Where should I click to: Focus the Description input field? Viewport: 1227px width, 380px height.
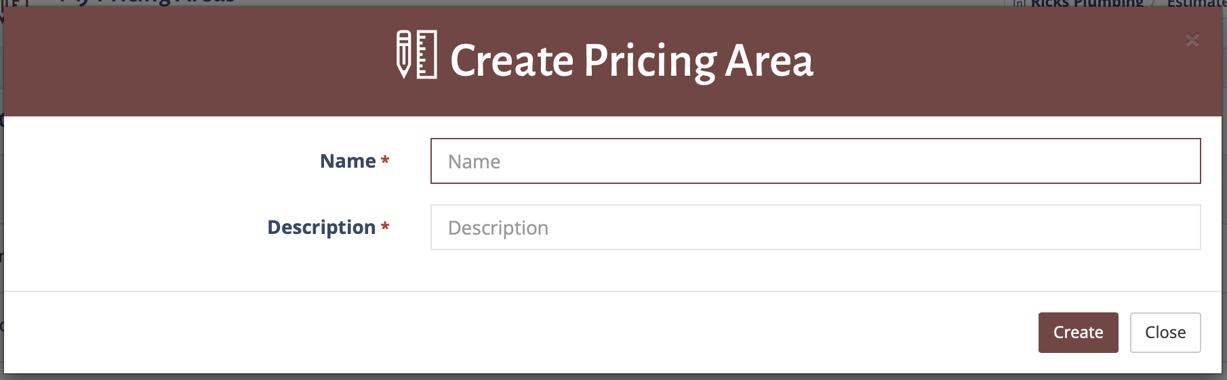pos(816,227)
